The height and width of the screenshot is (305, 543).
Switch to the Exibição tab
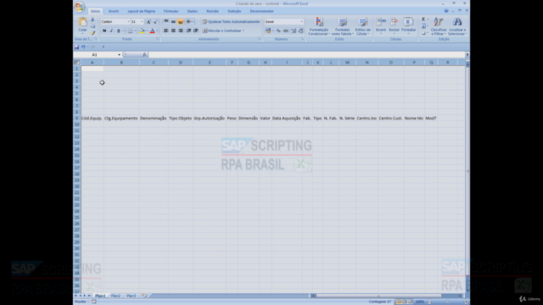[234, 11]
